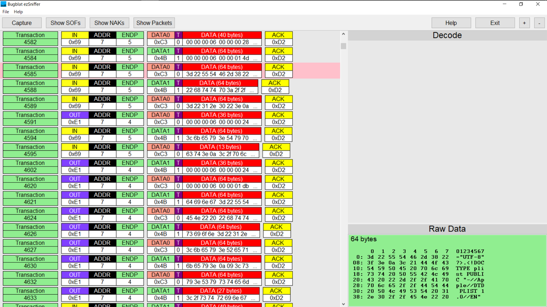Toggle the Show SOFs button
Image resolution: width=547 pixels, height=307 pixels.
point(65,23)
